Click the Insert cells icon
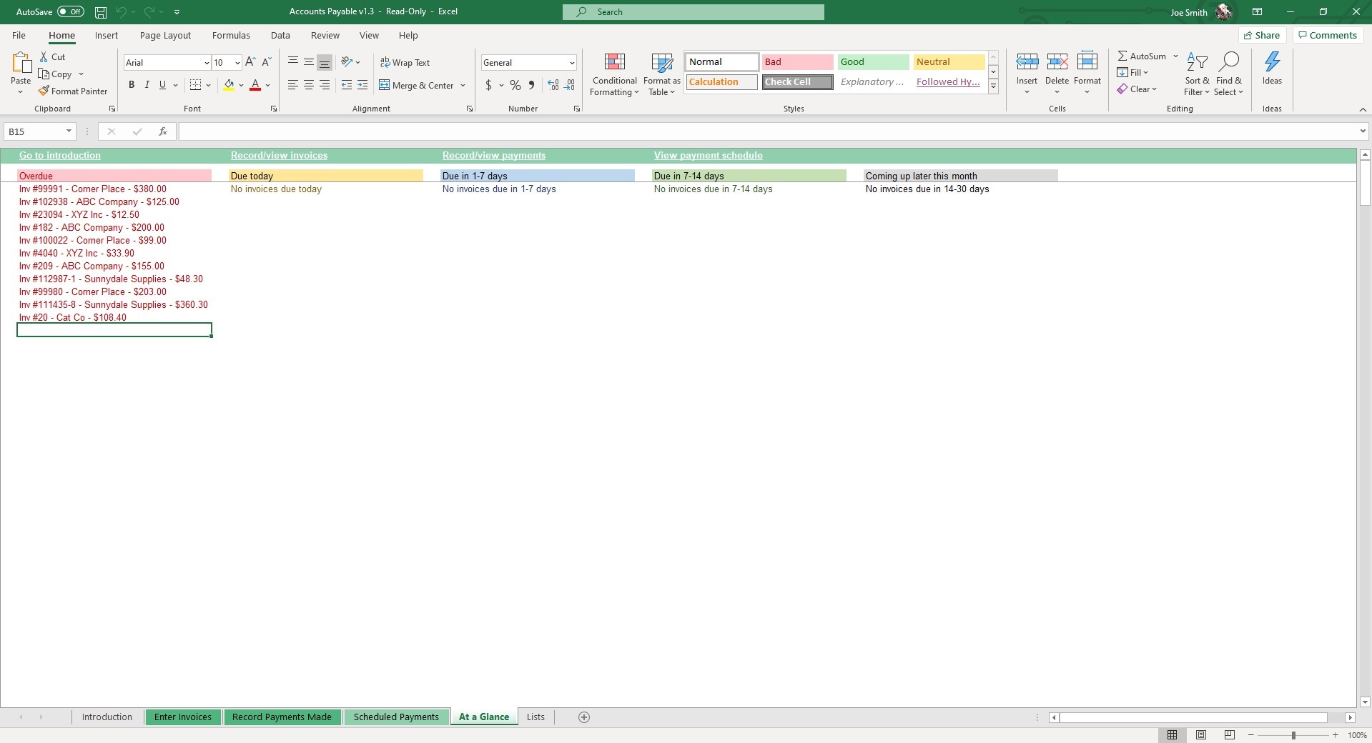Image resolution: width=1372 pixels, height=743 pixels. click(x=1027, y=63)
